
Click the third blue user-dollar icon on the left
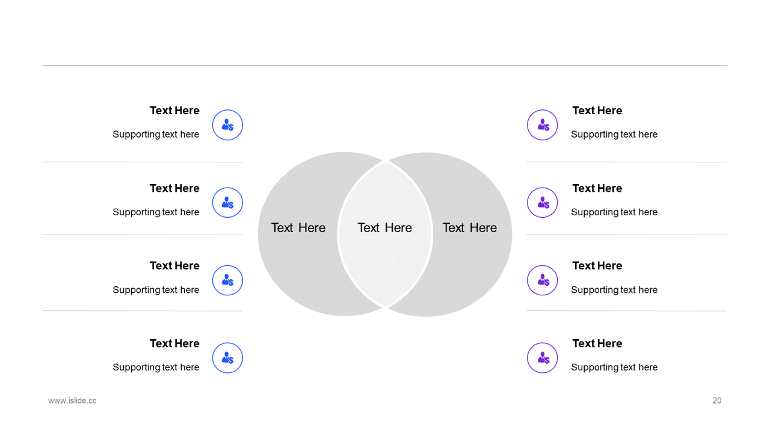coord(227,280)
